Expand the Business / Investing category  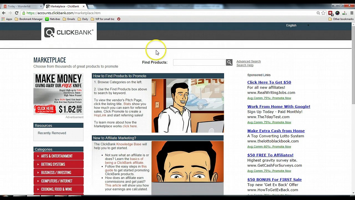click(x=59, y=173)
